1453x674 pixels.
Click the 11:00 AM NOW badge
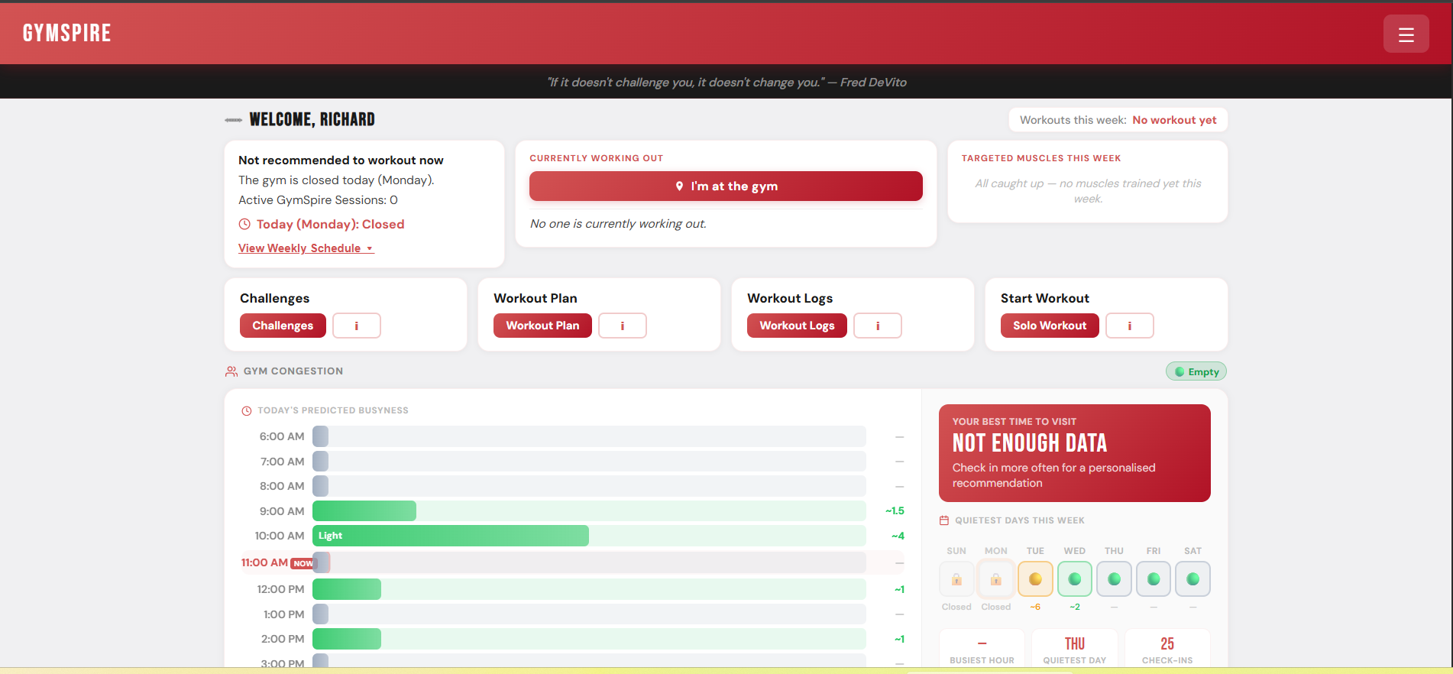point(303,563)
